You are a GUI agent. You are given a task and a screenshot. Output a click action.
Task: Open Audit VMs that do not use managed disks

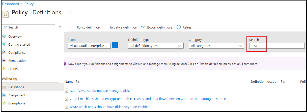click(x=100, y=91)
